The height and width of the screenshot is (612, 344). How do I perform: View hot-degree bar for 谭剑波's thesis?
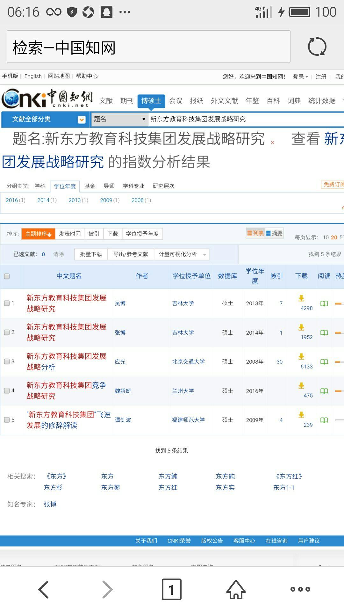pyautogui.click(x=339, y=420)
